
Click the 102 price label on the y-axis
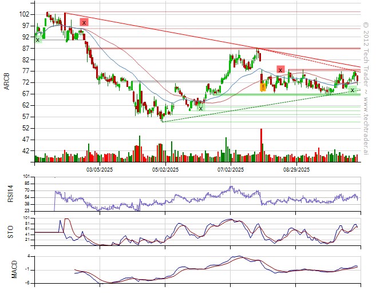coord(24,14)
